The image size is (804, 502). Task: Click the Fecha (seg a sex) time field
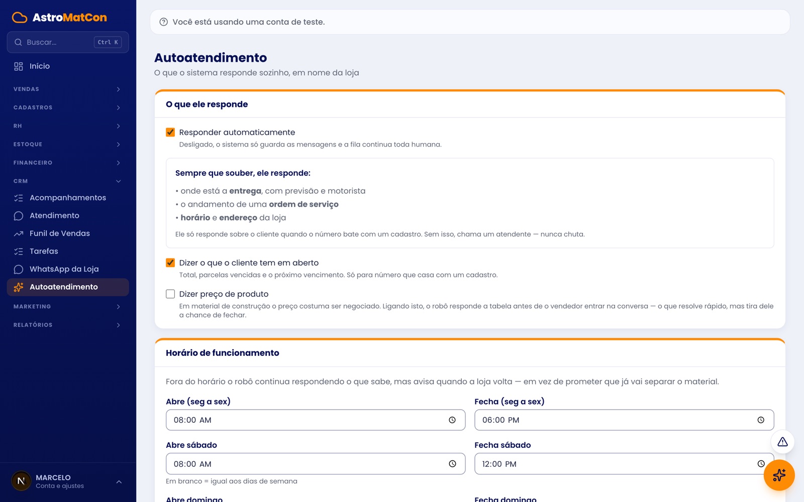pos(624,420)
